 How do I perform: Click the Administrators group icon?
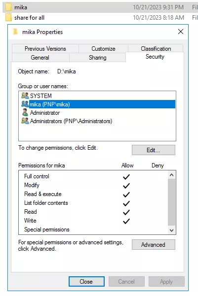pos(25,121)
